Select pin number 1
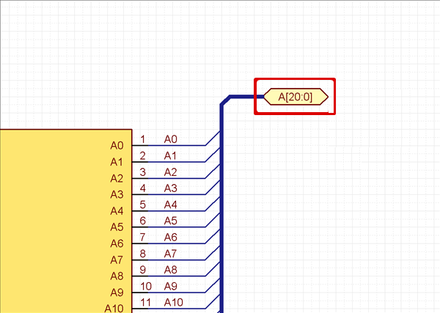 coord(142,139)
